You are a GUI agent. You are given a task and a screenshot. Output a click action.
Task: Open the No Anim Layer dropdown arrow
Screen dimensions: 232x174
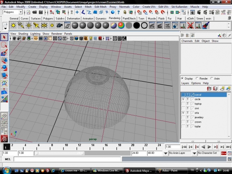point(165,153)
